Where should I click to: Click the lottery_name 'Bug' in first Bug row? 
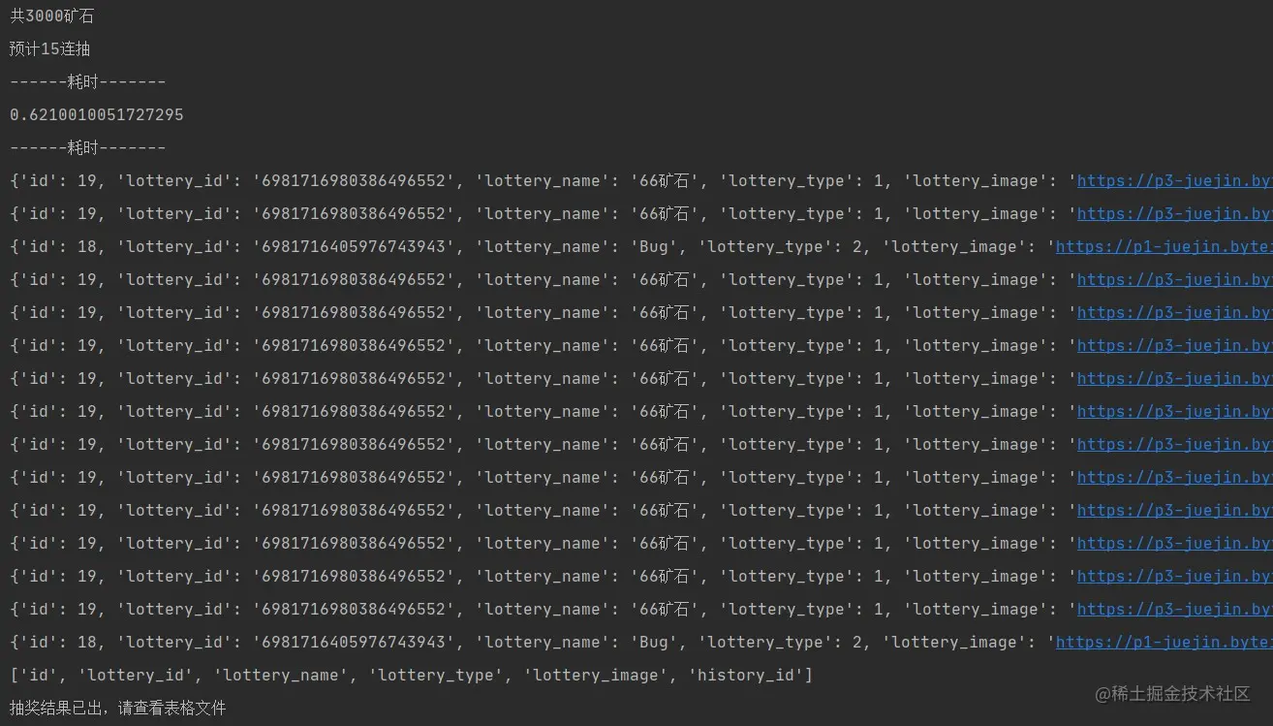654,246
